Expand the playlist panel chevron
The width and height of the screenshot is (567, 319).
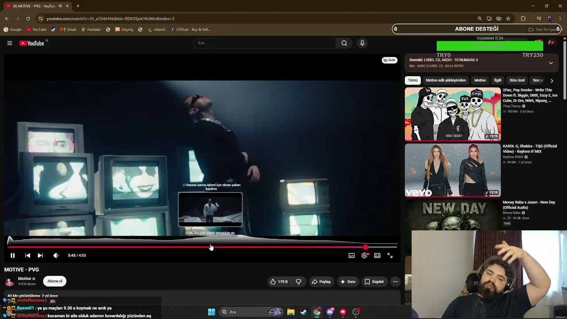551,63
